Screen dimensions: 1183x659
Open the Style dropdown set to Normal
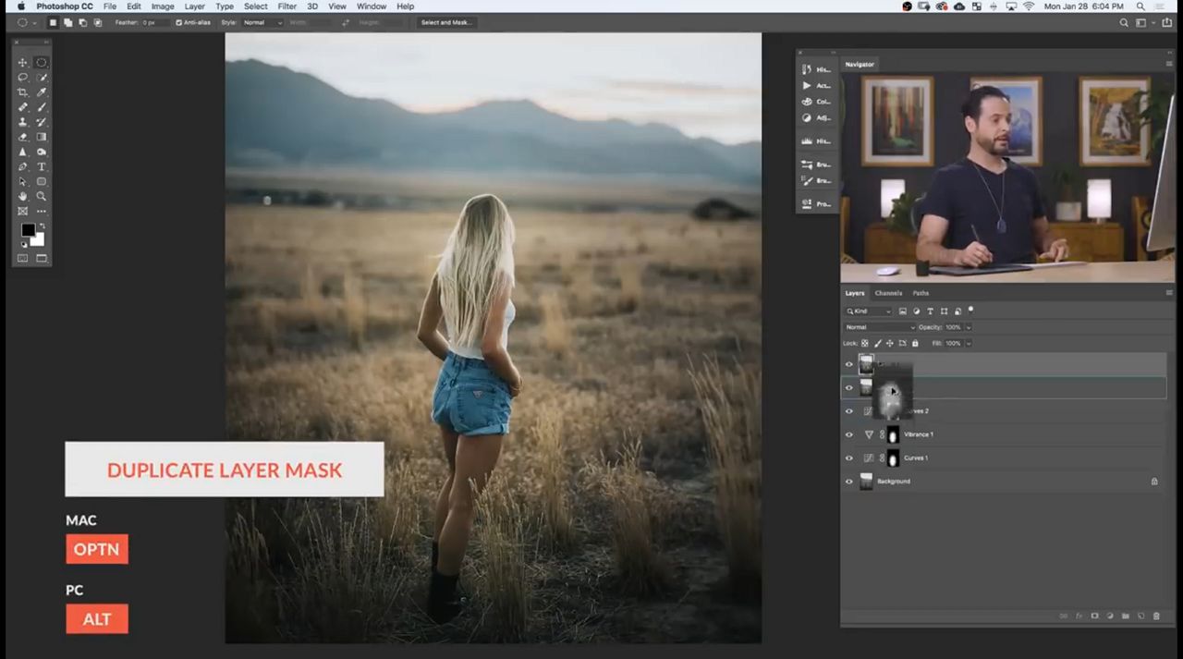click(262, 22)
